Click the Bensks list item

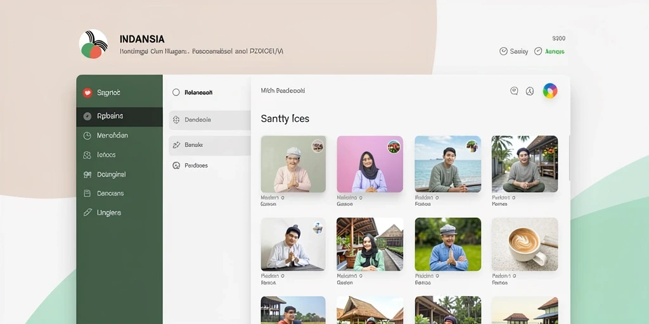click(x=210, y=145)
